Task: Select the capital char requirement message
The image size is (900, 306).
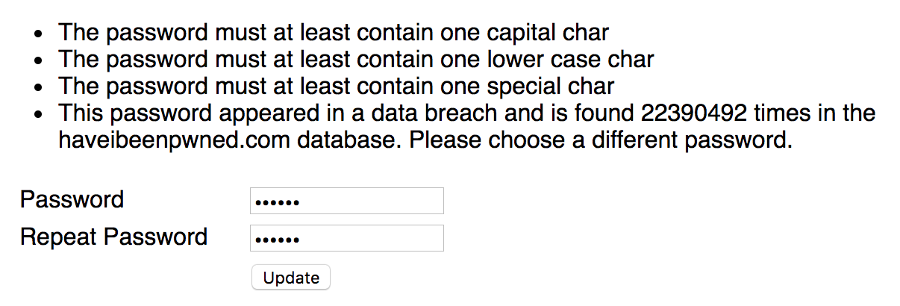Action: (x=334, y=32)
